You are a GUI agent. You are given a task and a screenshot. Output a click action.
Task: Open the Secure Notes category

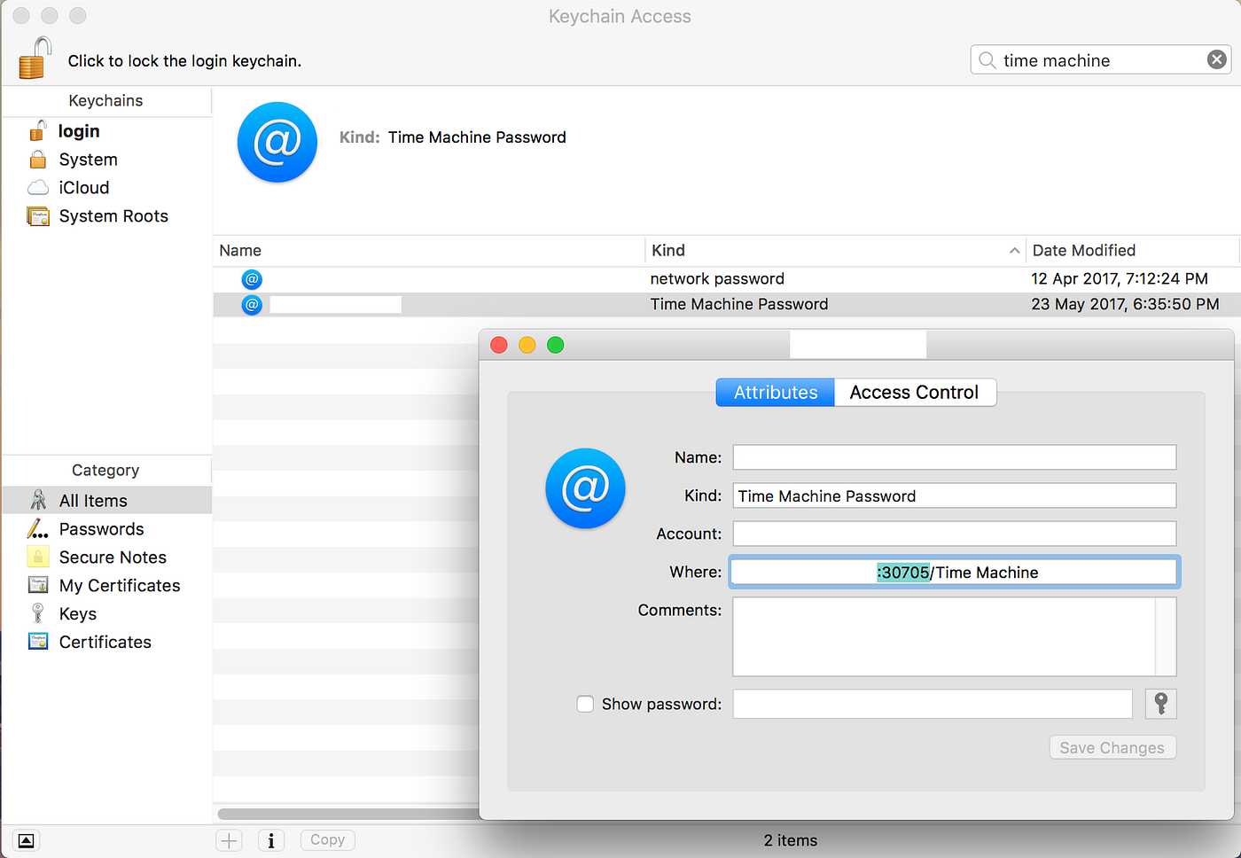tap(112, 557)
